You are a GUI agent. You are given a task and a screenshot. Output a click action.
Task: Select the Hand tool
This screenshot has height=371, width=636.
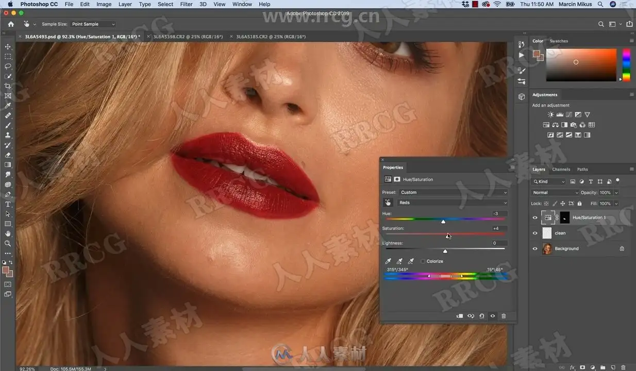tap(8, 233)
